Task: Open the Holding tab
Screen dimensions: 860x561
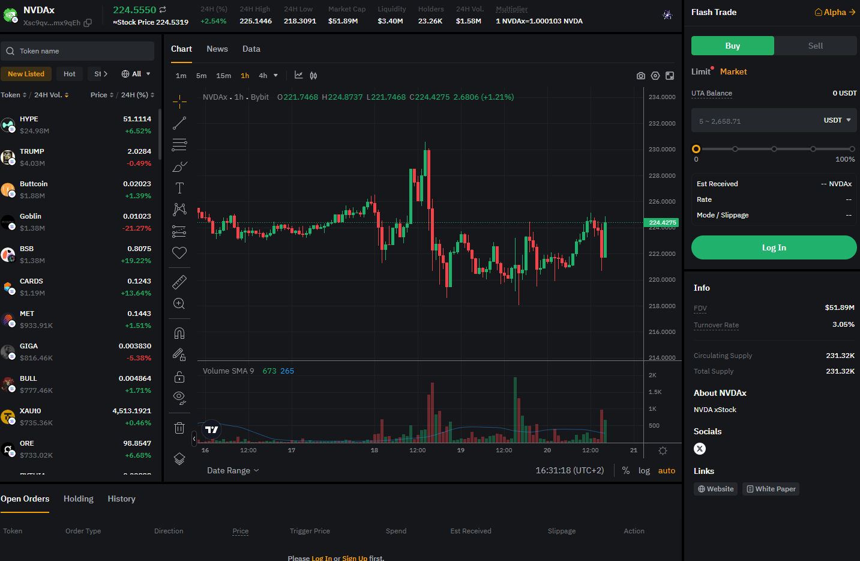Action: pyautogui.click(x=79, y=499)
